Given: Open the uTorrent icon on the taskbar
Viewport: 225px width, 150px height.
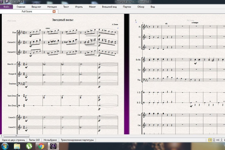Looking at the screenshot, I should [x=29, y=146].
